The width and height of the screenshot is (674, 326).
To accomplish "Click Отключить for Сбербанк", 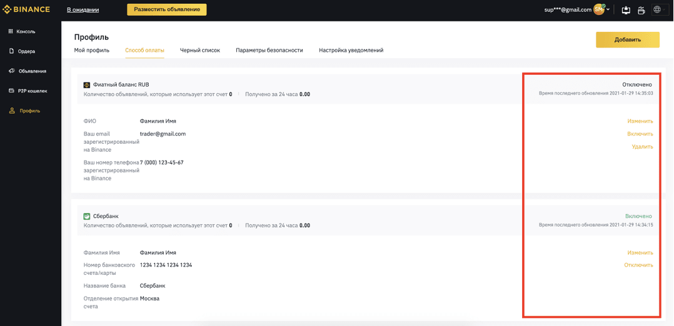I will (639, 265).
